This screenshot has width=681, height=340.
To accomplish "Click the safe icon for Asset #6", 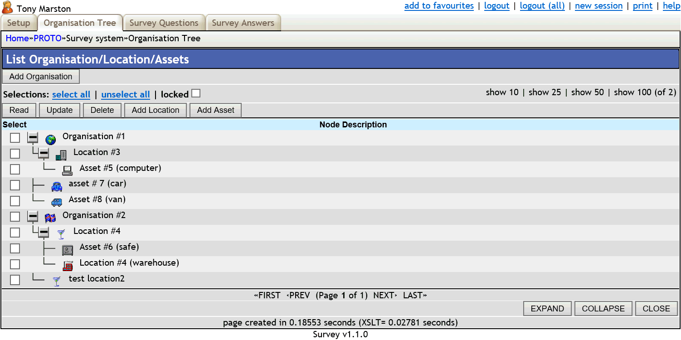I will pyautogui.click(x=68, y=248).
